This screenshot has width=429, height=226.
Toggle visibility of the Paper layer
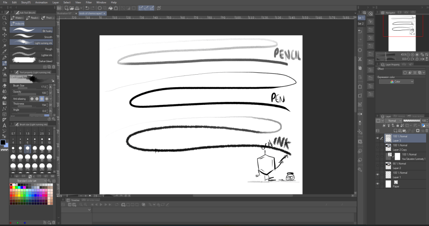377,184
